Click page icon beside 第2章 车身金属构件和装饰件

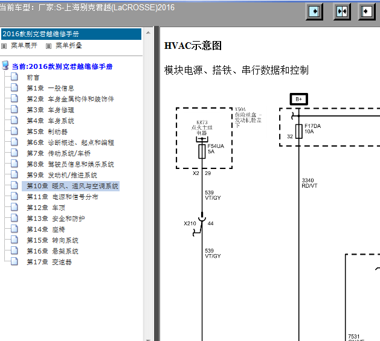coord(14,98)
